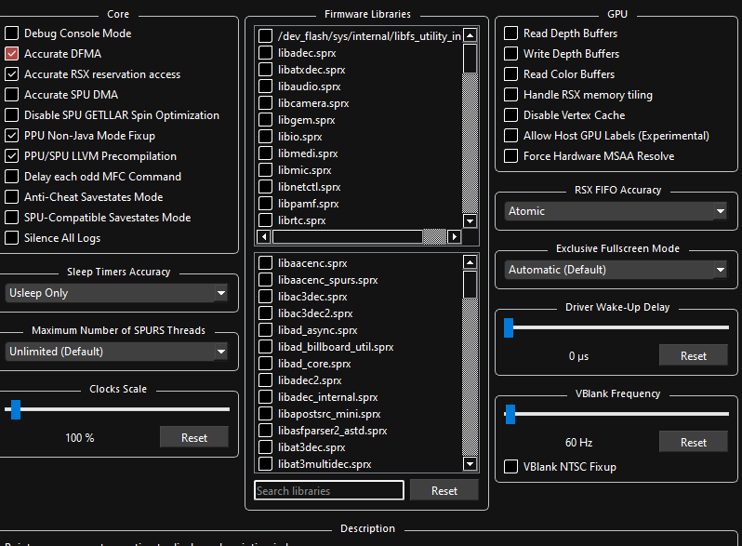
Task: Click the VBlank Frequency slider handle
Action: pyautogui.click(x=510, y=414)
